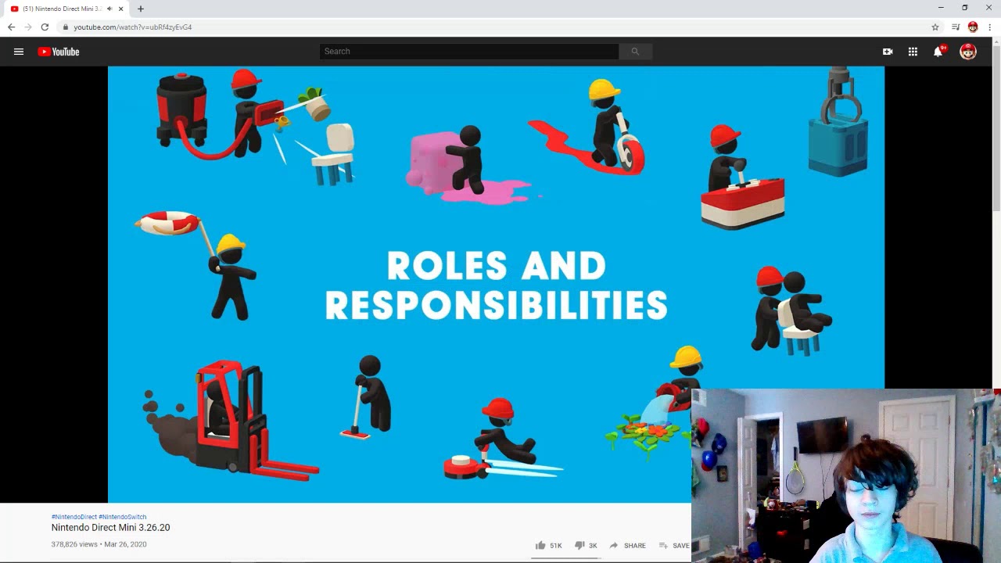The image size is (1001, 563).
Task: Reload the page with the refresh icon
Action: click(45, 27)
